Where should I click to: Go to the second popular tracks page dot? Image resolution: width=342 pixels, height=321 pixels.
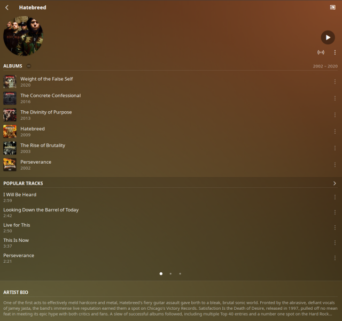click(x=170, y=273)
